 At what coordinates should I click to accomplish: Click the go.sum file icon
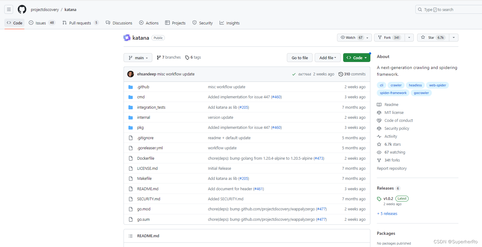(131, 220)
